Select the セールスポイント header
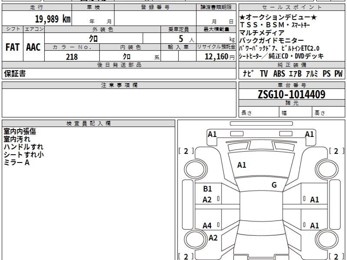The width and height of the screenshot is (347, 260). (x=292, y=8)
